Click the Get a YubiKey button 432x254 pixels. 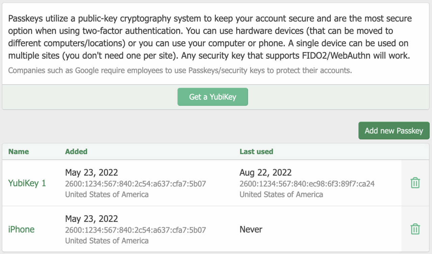click(x=213, y=97)
